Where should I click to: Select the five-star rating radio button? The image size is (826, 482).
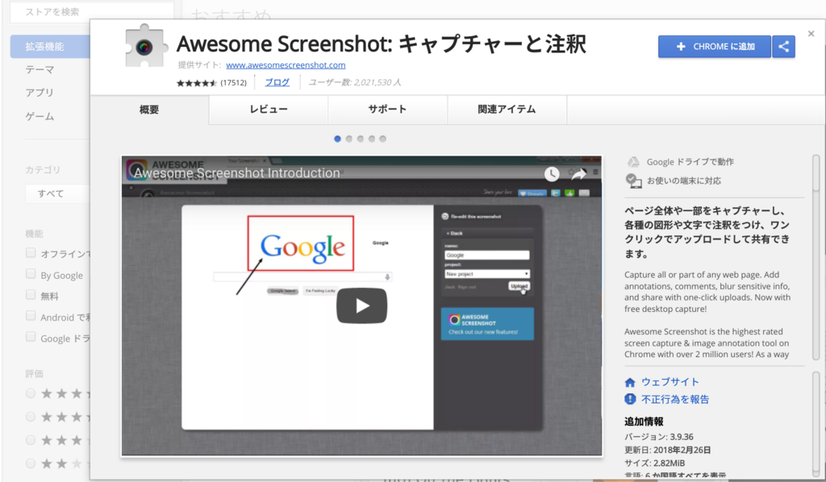pos(31,393)
